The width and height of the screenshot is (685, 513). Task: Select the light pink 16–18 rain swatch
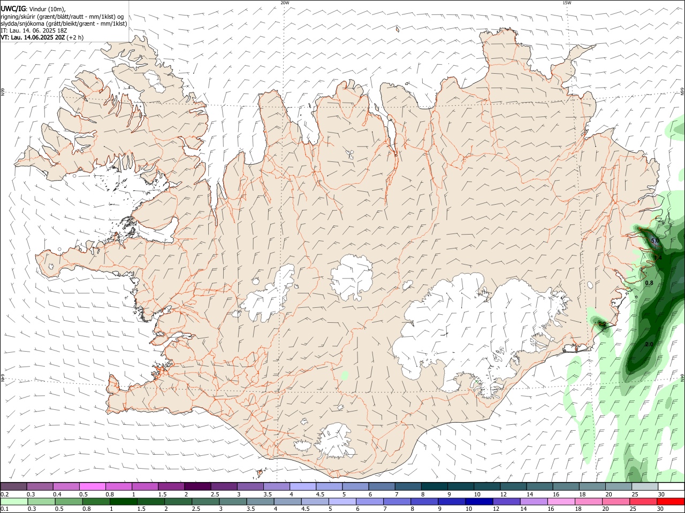click(x=561, y=502)
